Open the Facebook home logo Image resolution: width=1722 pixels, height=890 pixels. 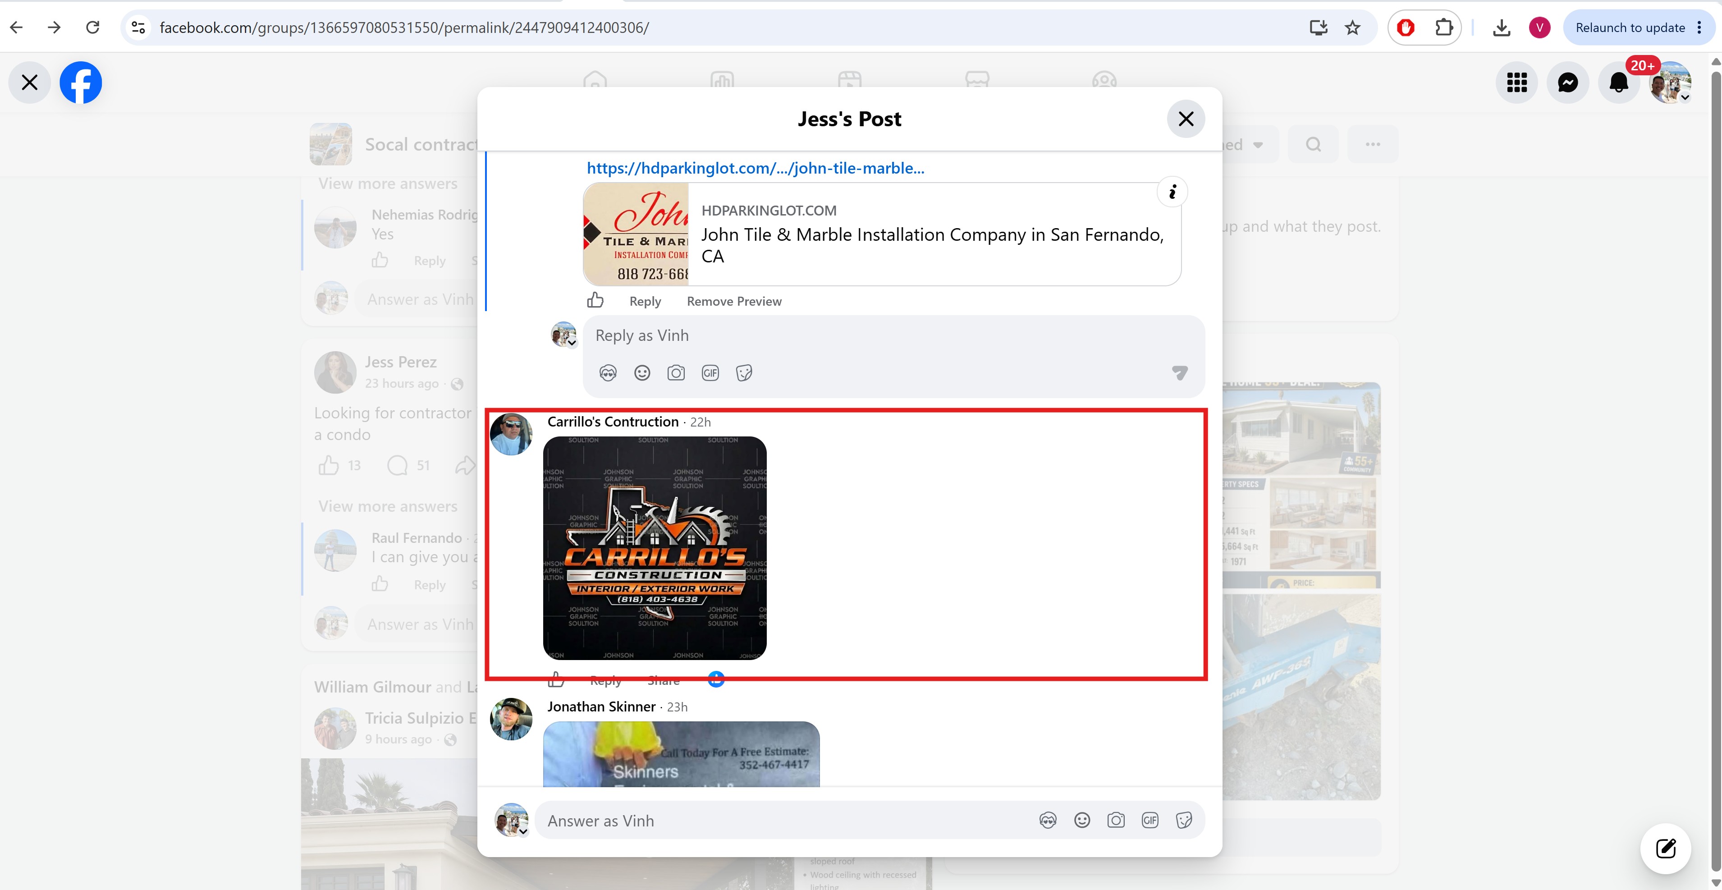(81, 83)
